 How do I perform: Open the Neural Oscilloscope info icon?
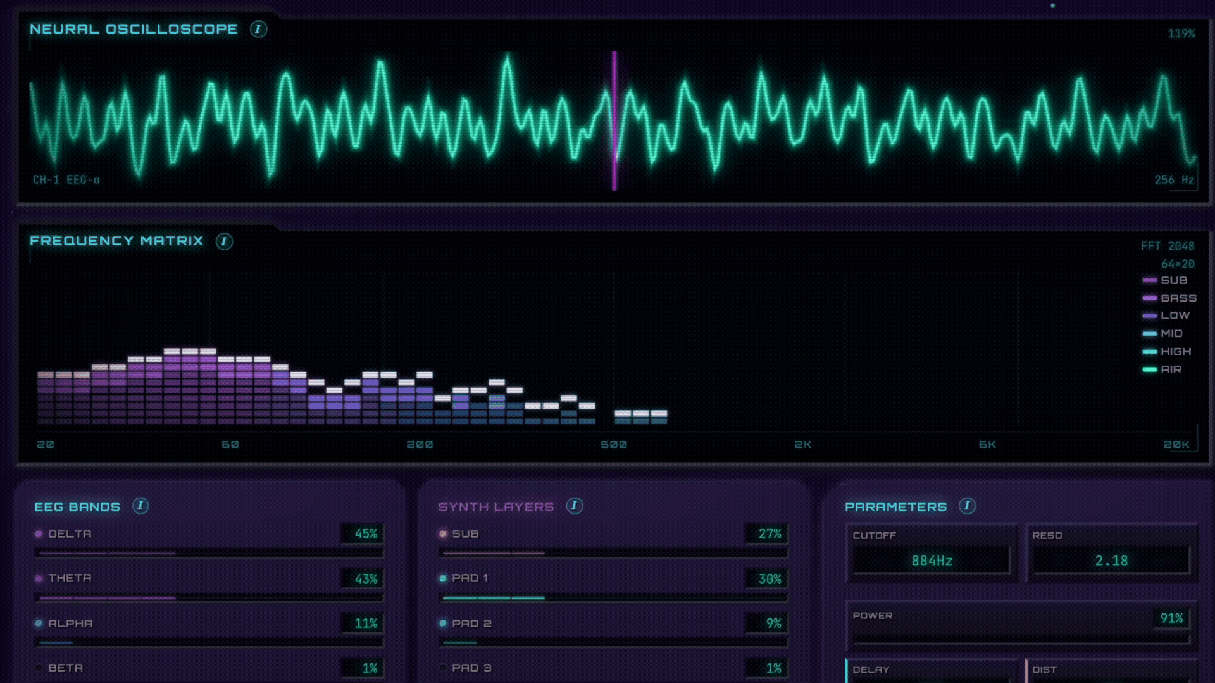point(259,28)
